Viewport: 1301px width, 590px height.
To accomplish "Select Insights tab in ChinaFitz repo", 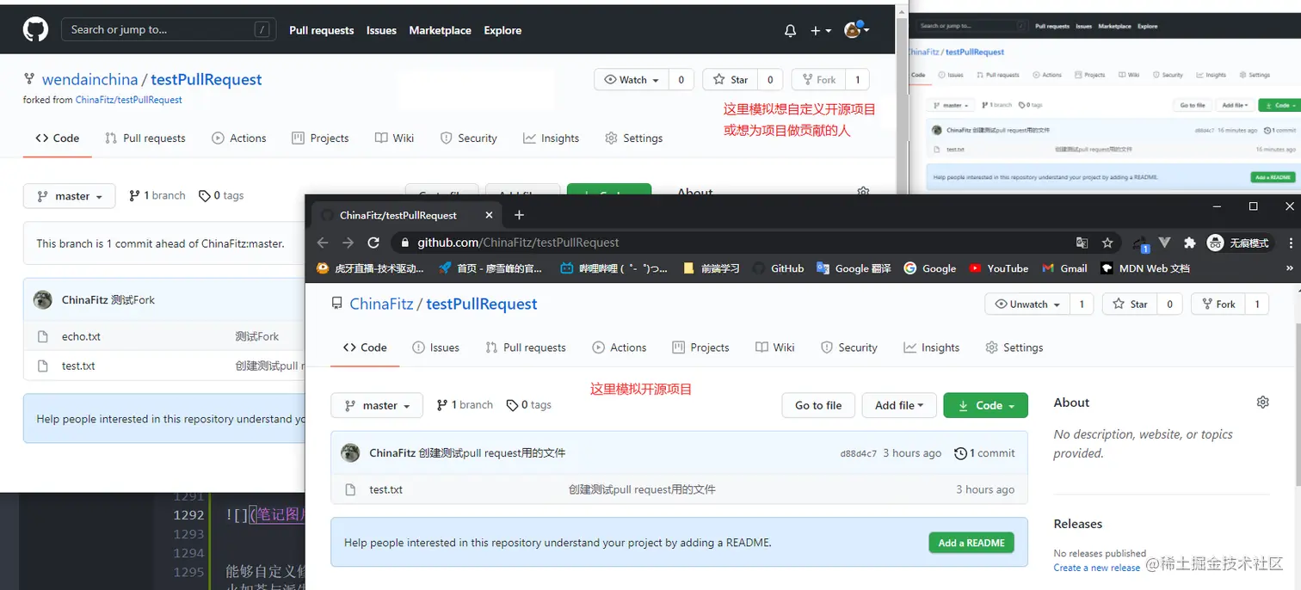I will coord(931,347).
